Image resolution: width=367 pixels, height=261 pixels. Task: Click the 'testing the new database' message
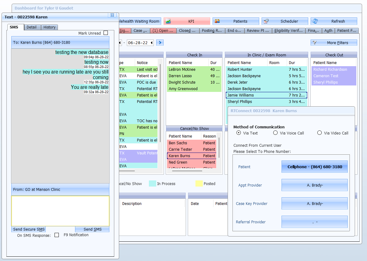(82, 52)
